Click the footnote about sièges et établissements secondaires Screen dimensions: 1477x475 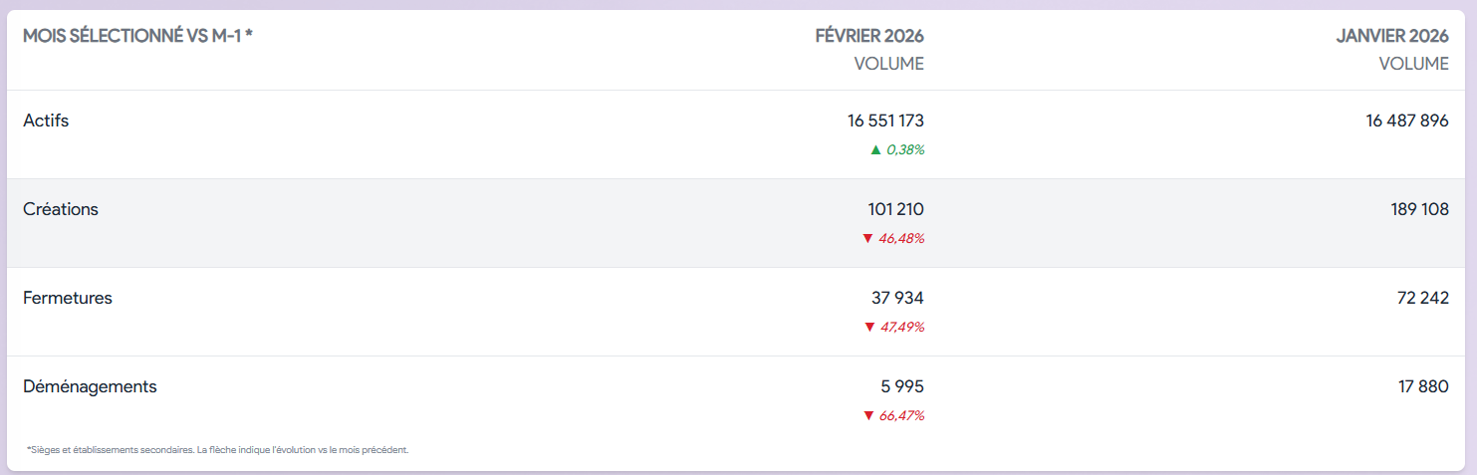[x=218, y=450]
